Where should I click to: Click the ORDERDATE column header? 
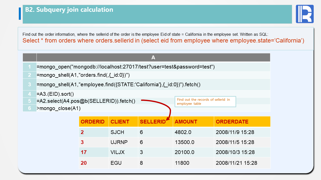click(x=232, y=122)
